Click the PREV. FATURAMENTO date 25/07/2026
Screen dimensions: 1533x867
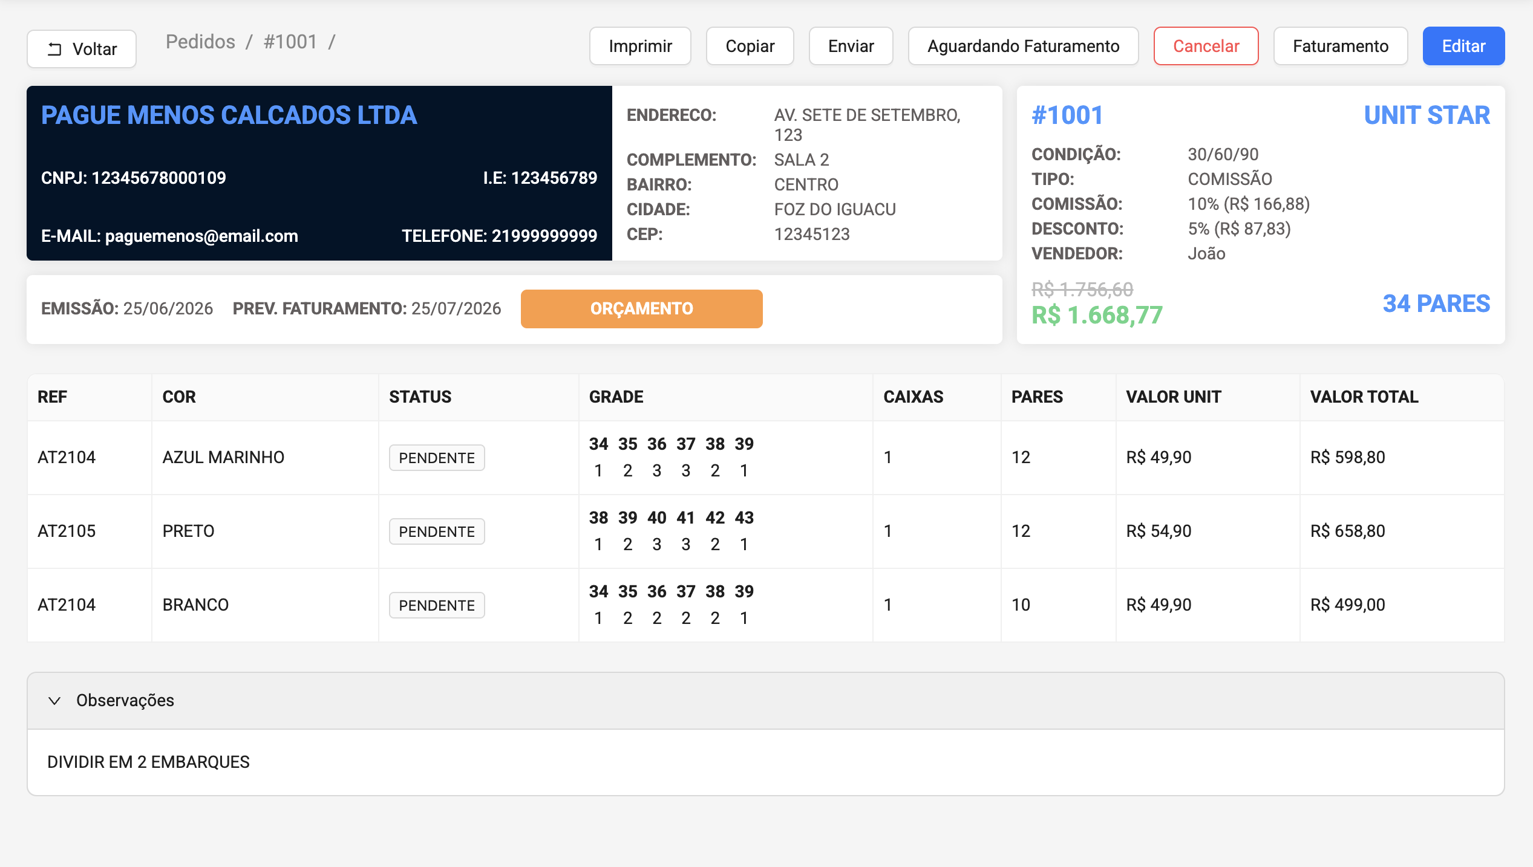pos(456,308)
